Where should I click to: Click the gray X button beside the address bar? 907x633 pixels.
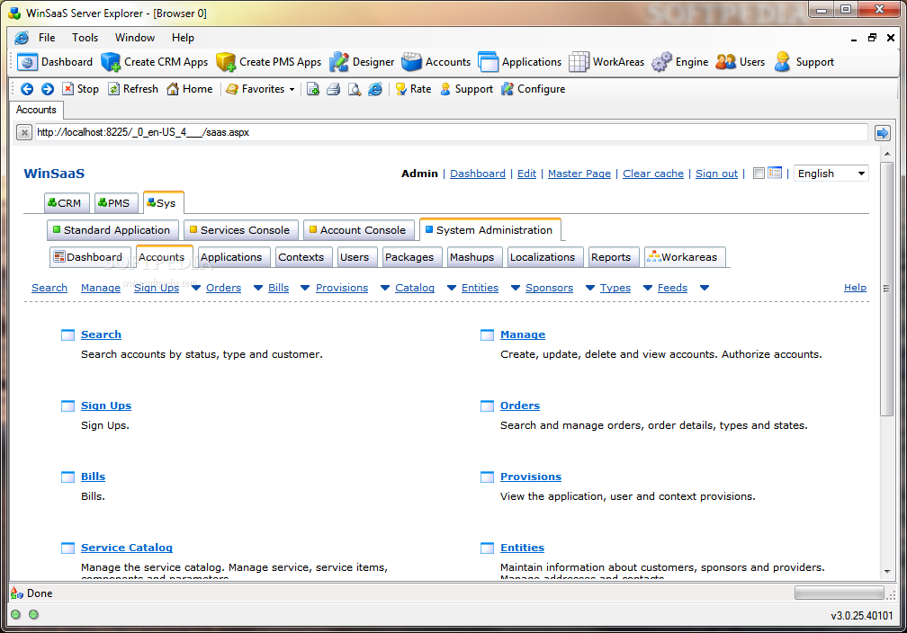[x=23, y=132]
